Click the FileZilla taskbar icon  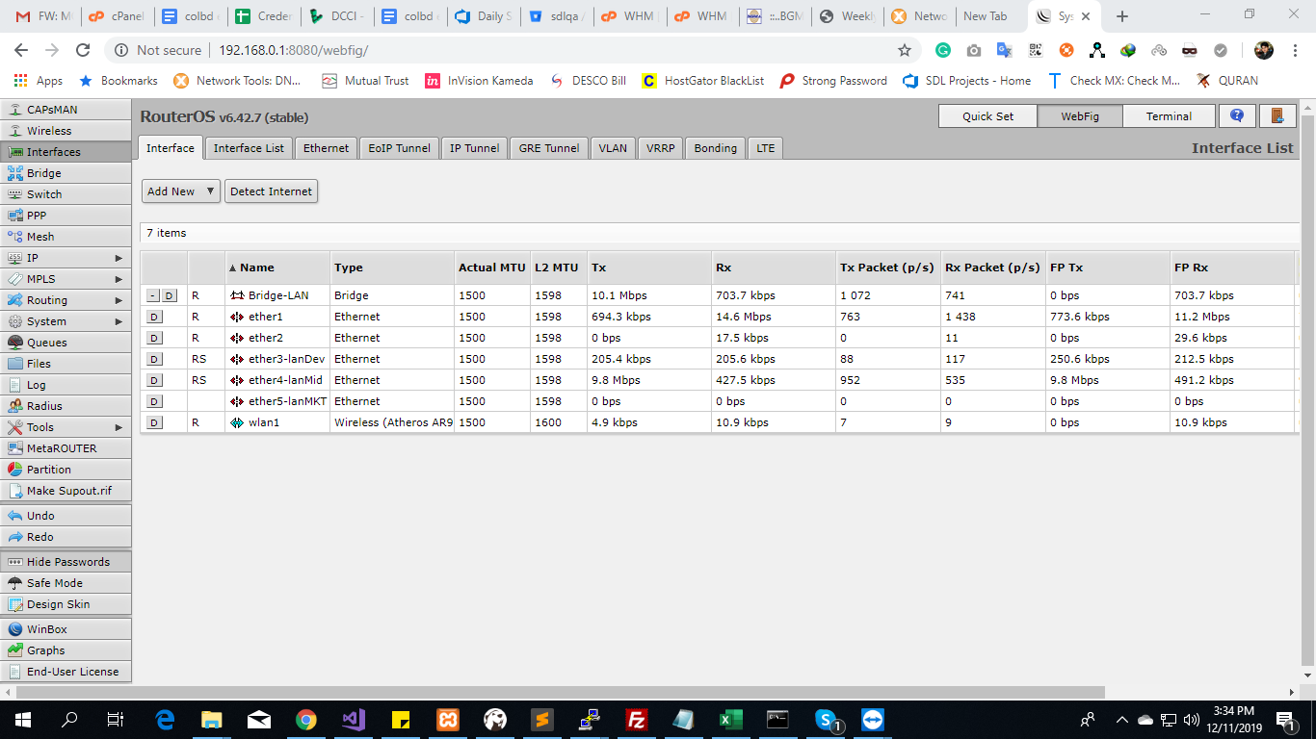tap(636, 720)
